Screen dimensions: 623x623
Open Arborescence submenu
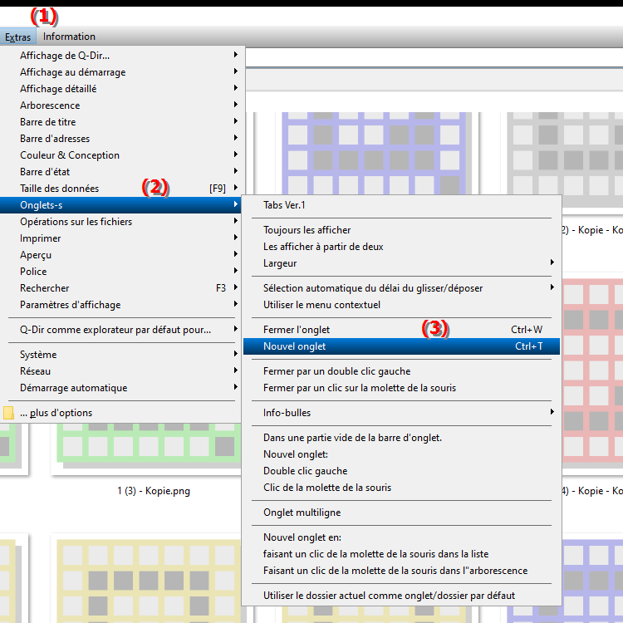click(122, 105)
